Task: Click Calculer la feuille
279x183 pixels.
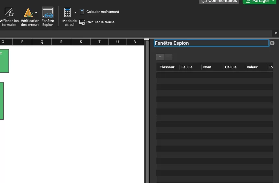Action: 97,22
